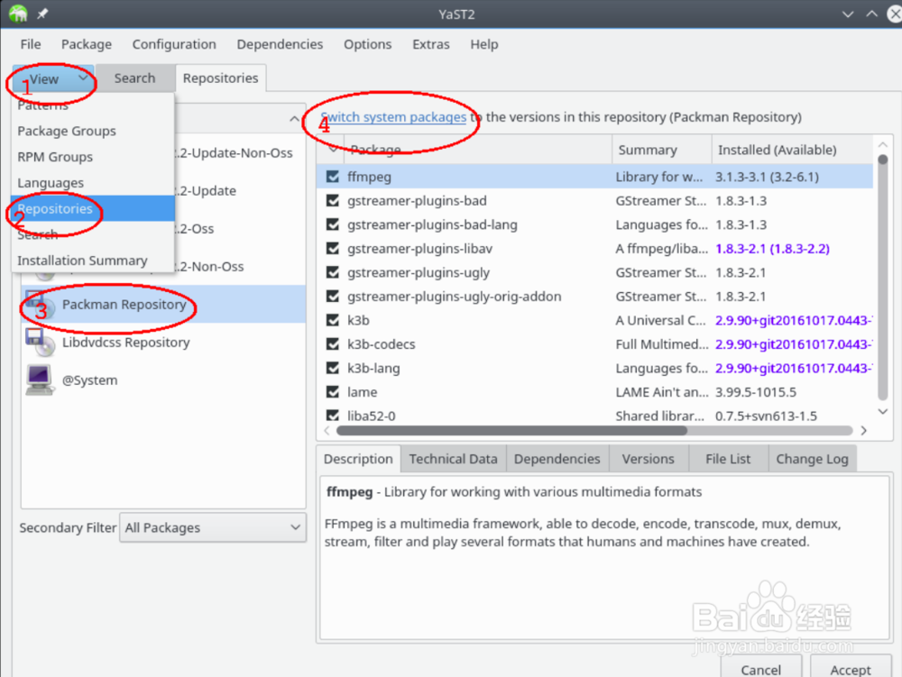Open the Dependencies menu
902x677 pixels.
(x=280, y=44)
